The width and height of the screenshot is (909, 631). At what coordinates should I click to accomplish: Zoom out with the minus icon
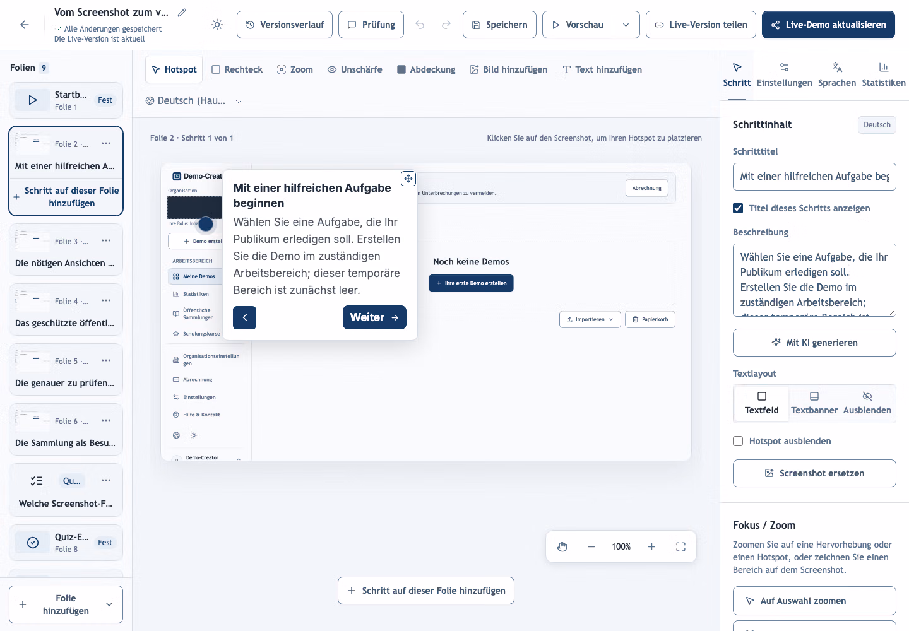pos(591,546)
